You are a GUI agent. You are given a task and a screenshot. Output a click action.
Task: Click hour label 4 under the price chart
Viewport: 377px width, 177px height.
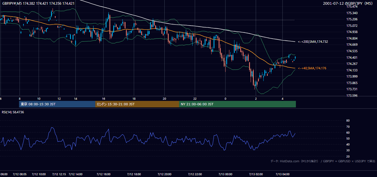pyautogui.click(x=283, y=99)
